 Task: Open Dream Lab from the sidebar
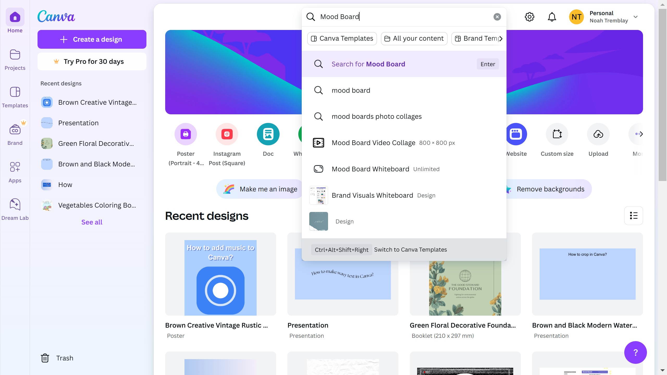click(15, 204)
